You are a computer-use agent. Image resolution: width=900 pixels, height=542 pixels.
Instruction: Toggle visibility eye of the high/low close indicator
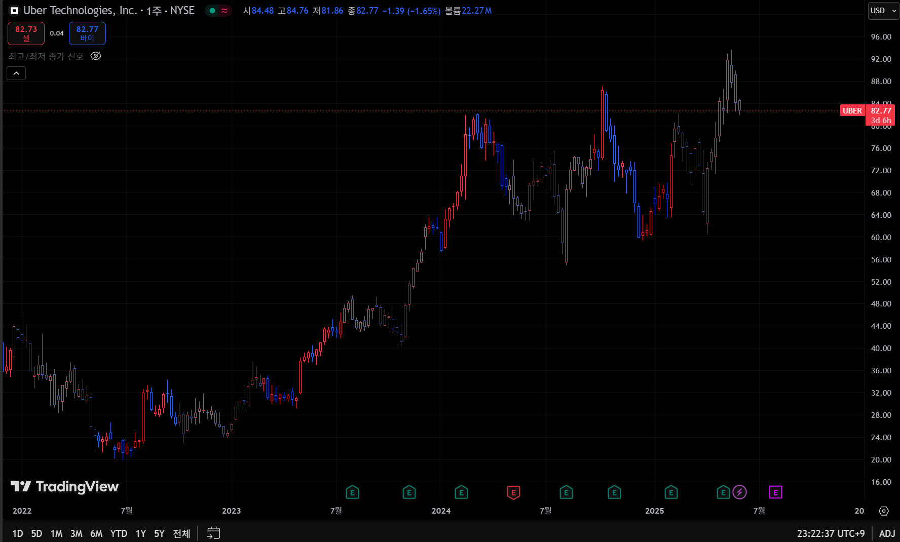tap(96, 56)
